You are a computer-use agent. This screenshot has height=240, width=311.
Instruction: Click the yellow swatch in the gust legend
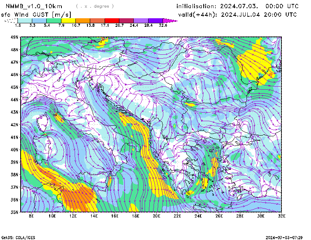click(68, 21)
